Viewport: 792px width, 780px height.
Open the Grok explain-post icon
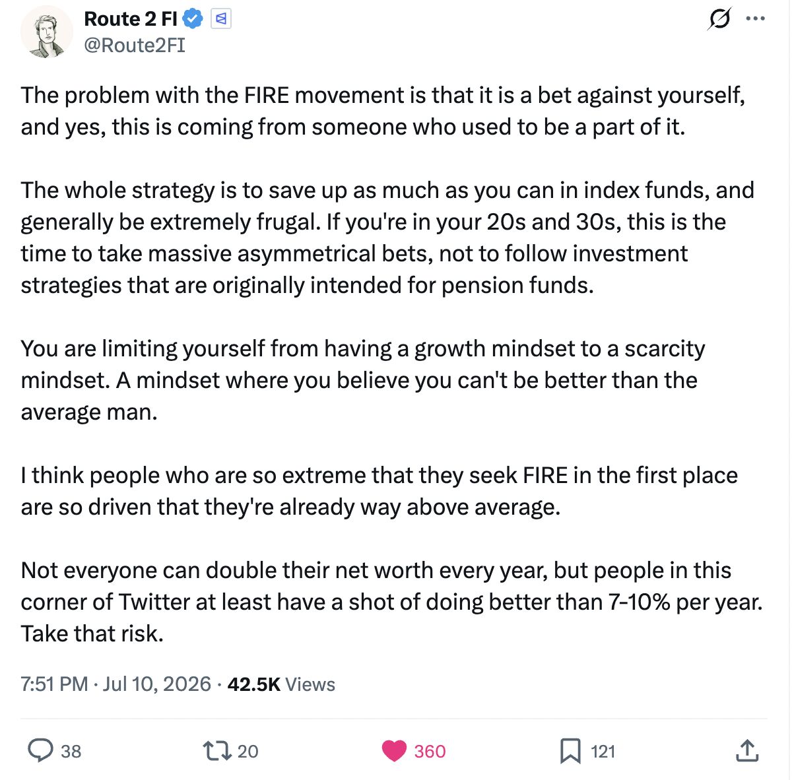click(719, 18)
